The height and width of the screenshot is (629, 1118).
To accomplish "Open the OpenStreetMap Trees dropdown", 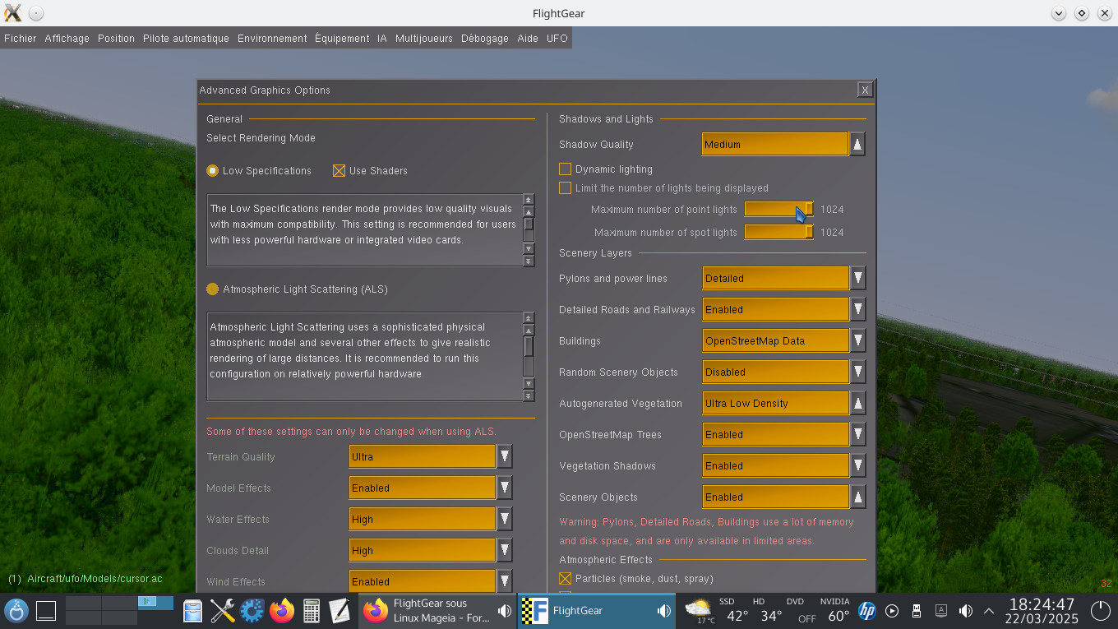I will tap(858, 435).
